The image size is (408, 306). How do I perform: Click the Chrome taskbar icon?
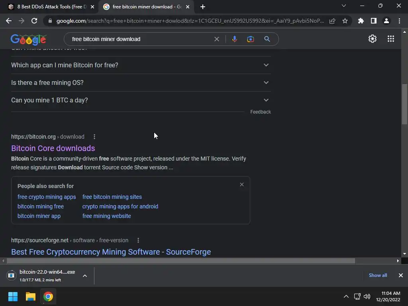pos(48,296)
